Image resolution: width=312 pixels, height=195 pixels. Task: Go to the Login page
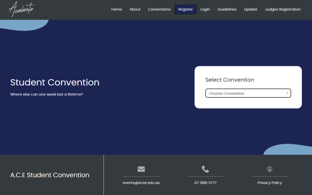205,9
